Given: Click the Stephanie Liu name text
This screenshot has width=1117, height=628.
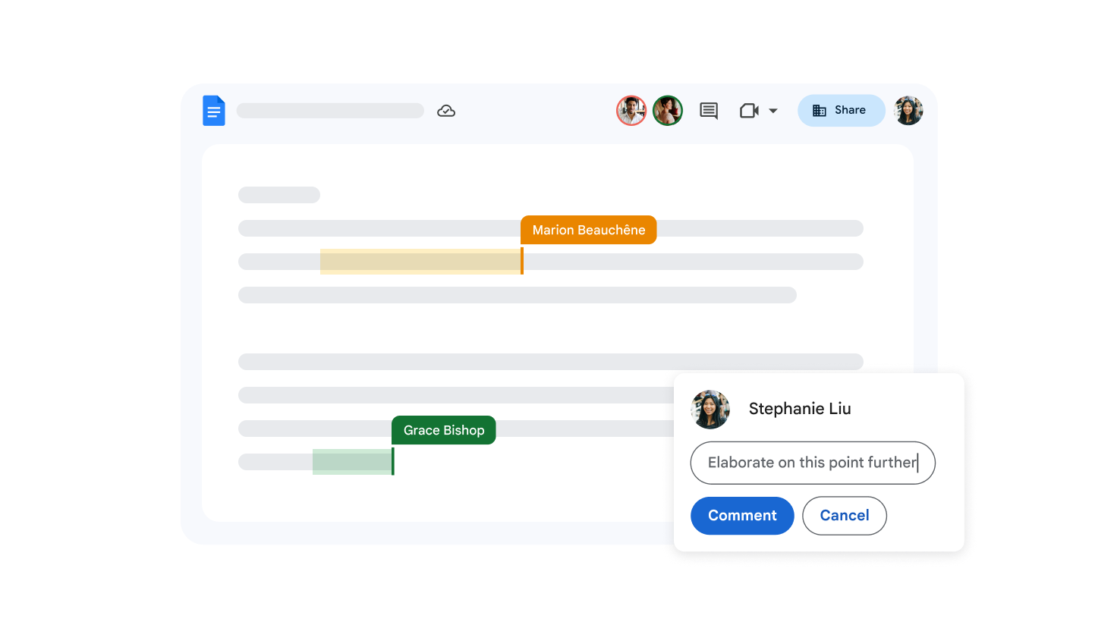Looking at the screenshot, I should pyautogui.click(x=799, y=409).
